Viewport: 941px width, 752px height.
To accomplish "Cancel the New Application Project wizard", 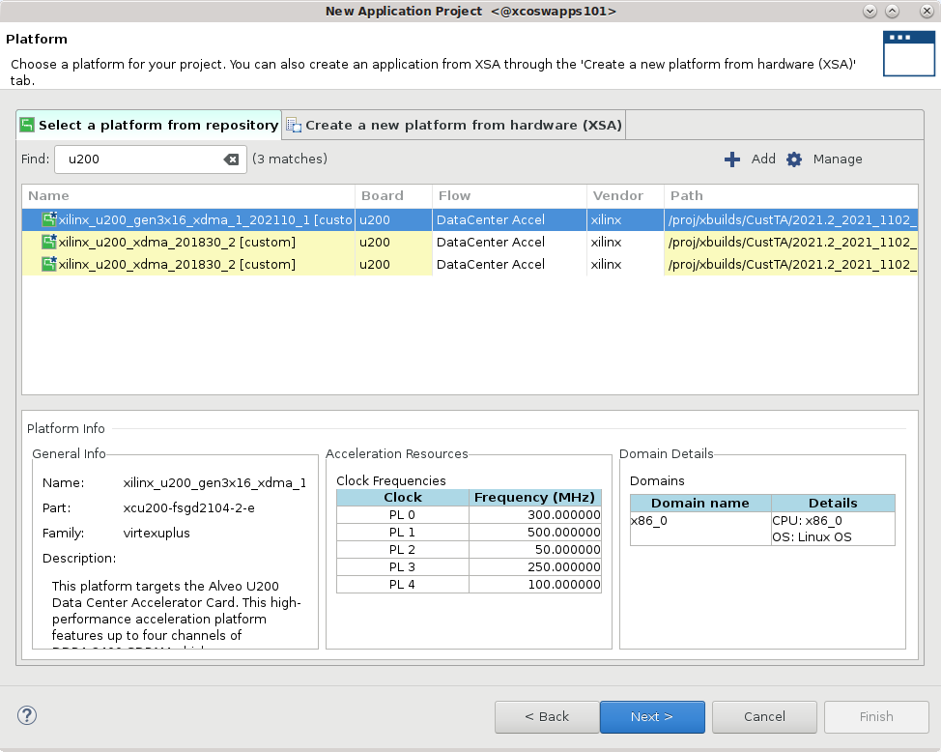I will coord(764,717).
